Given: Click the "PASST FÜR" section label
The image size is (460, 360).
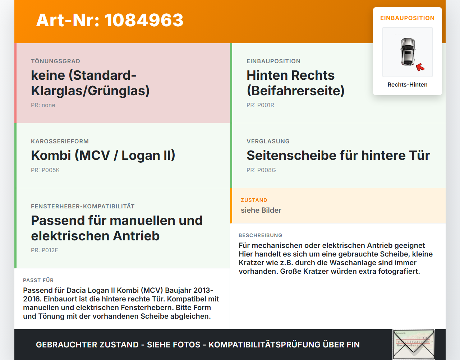Looking at the screenshot, I should click(x=38, y=280).
